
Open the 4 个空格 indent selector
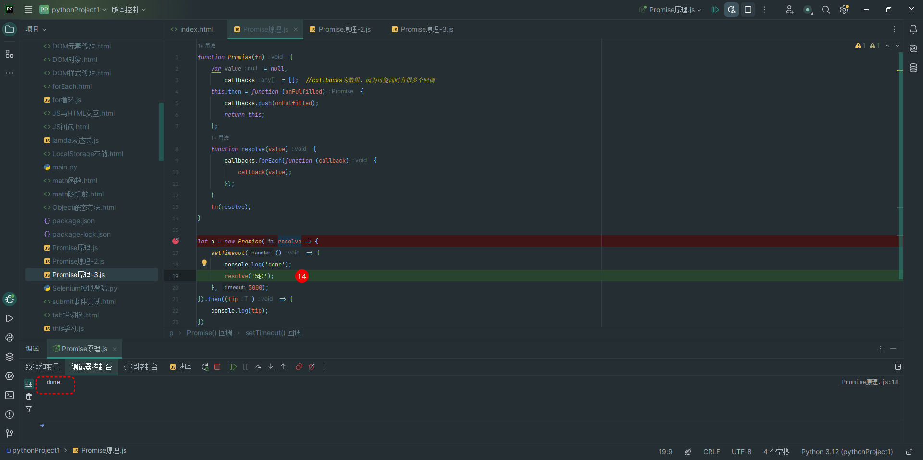(x=776, y=452)
